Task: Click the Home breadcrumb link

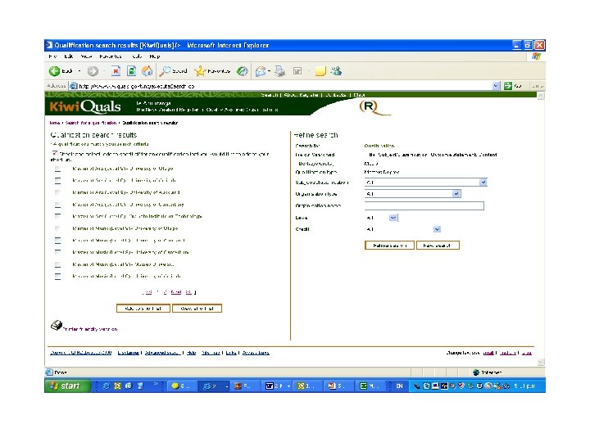Action: tap(55, 123)
